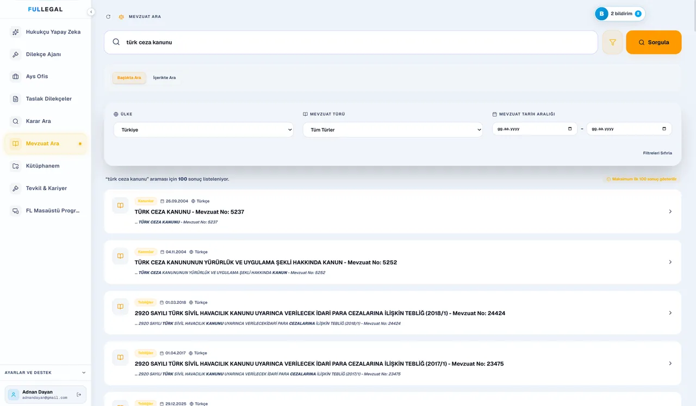Open the filter funnel button
Viewport: 696px width, 406px height.
coord(613,42)
